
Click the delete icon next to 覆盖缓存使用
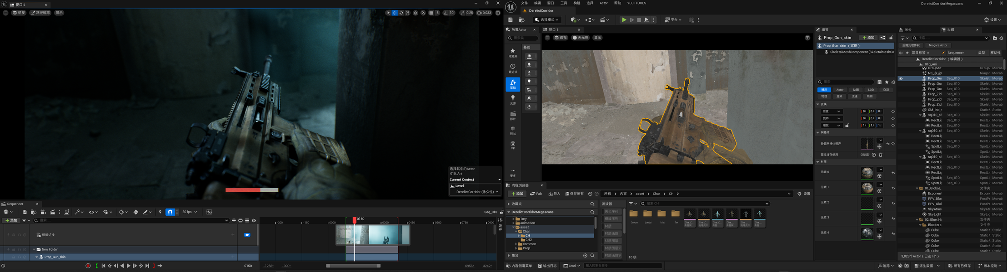point(881,155)
